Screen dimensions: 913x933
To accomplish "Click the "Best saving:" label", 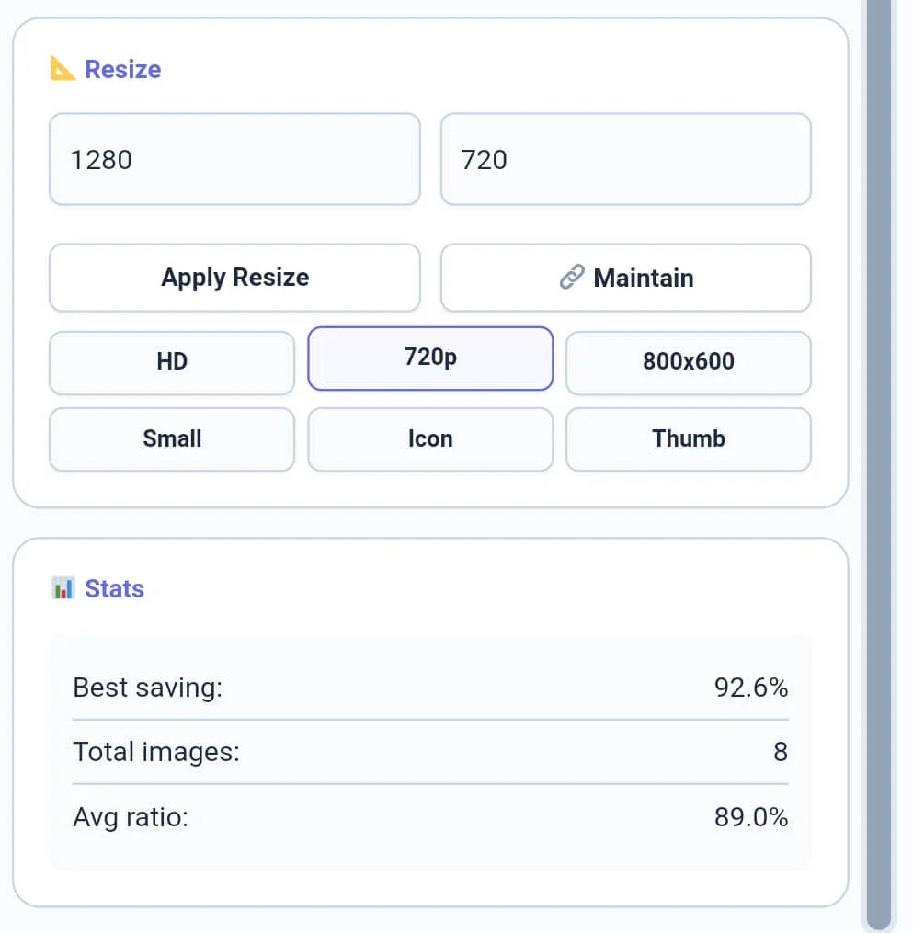I will tap(147, 688).
